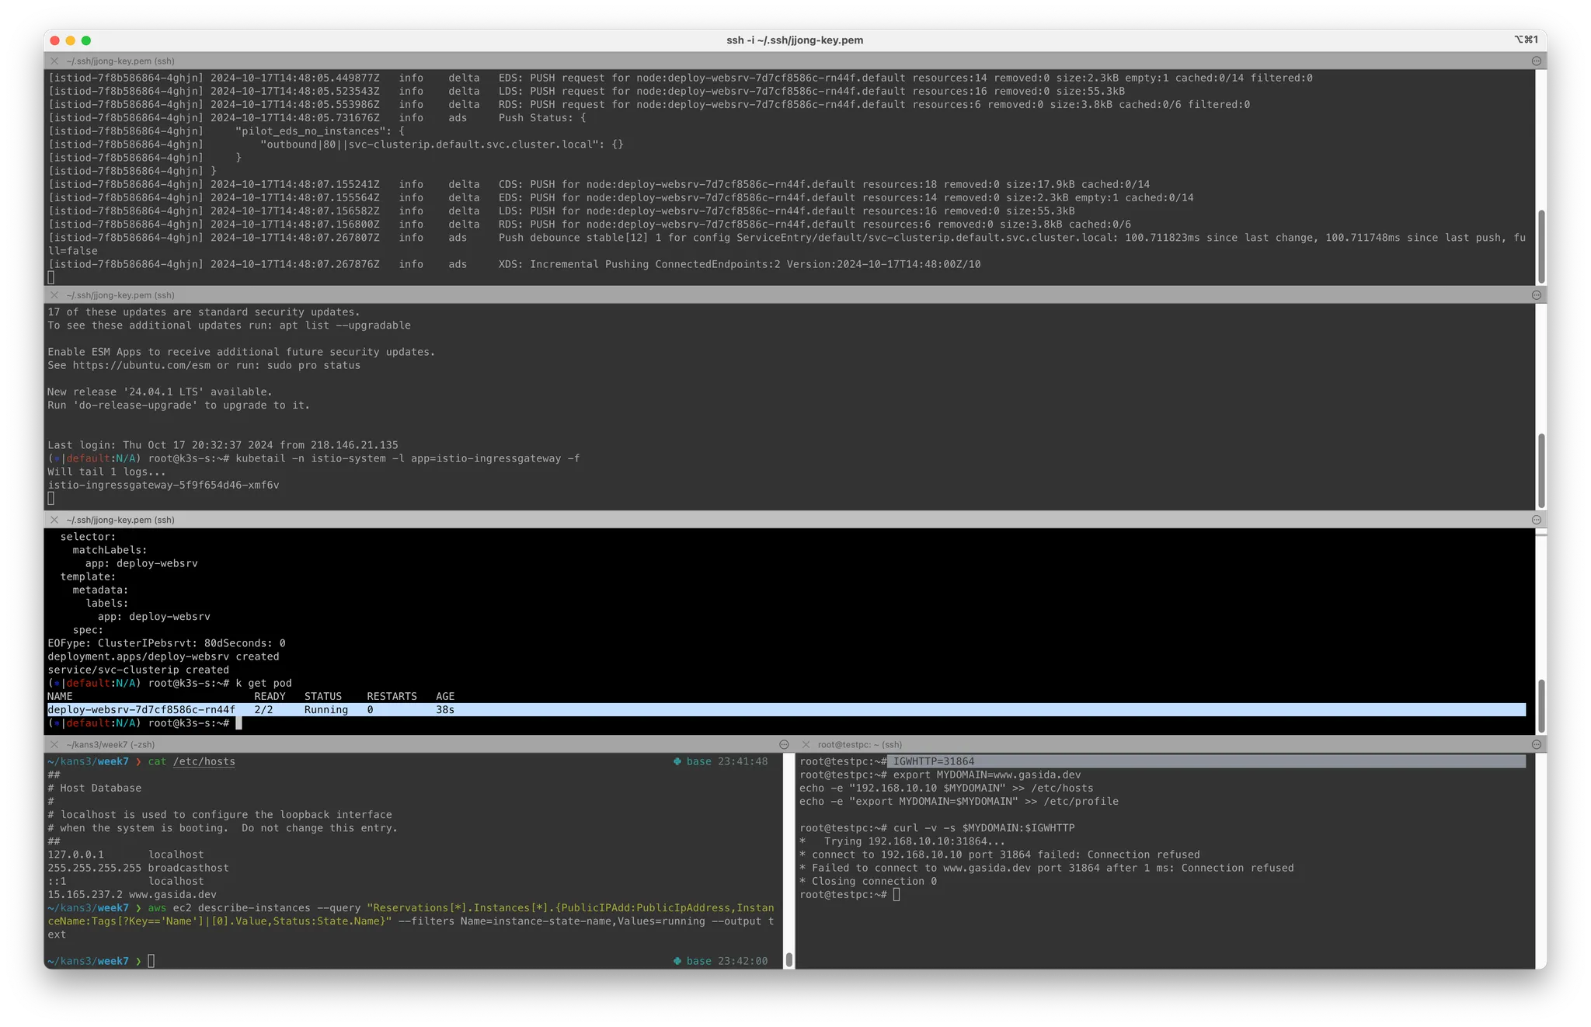Viewport: 1591px width, 1027px height.
Task: Open pane menu icon of kubetail pane
Action: coord(1536,295)
